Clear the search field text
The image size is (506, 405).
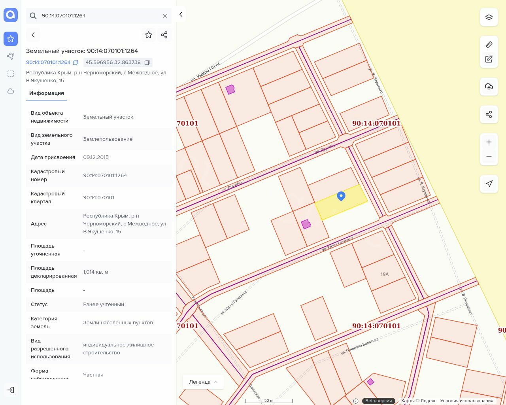pos(165,16)
